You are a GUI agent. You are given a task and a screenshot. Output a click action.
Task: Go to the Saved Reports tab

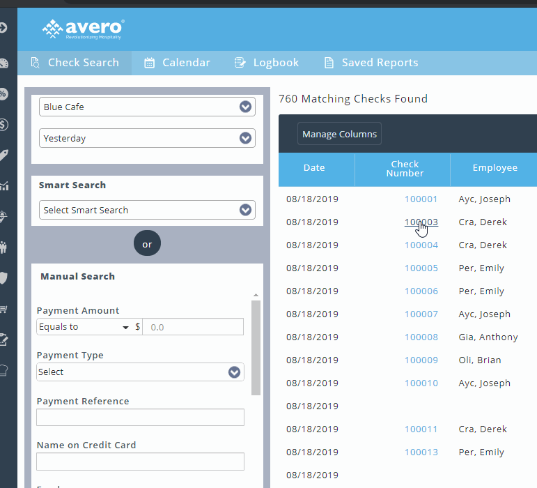point(371,63)
